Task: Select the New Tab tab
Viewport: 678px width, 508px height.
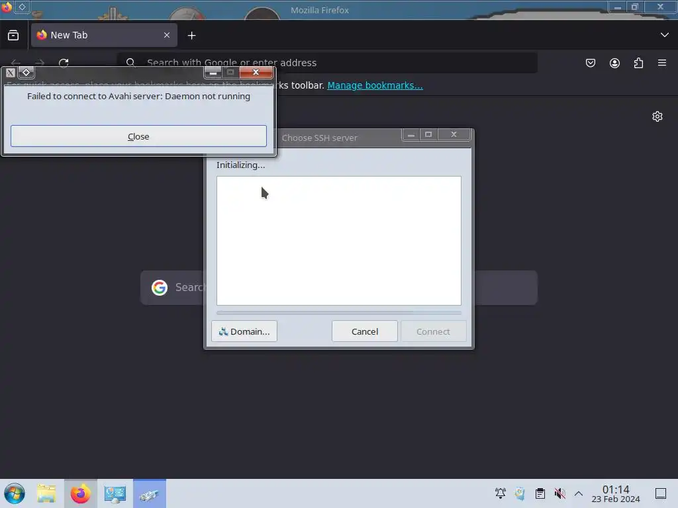Action: coord(104,35)
